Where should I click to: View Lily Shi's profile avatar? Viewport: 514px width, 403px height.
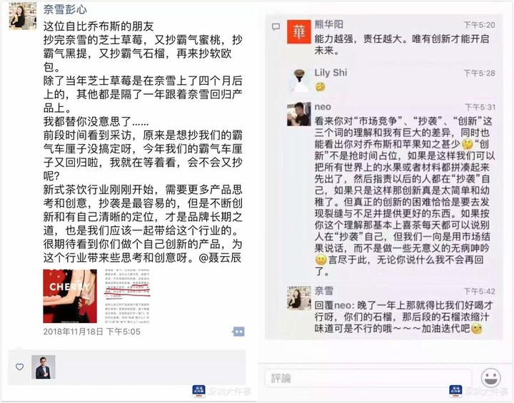pyautogui.click(x=299, y=80)
